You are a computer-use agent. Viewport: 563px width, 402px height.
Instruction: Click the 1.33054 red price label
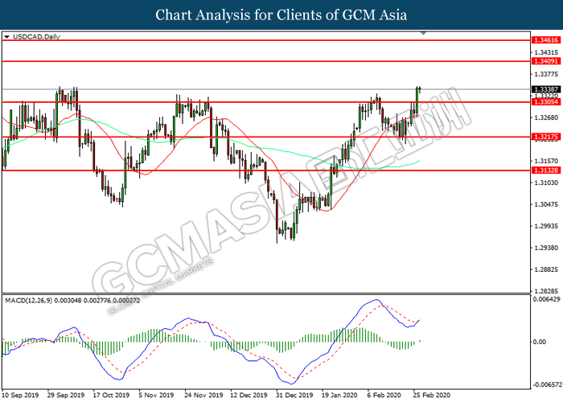click(x=545, y=102)
